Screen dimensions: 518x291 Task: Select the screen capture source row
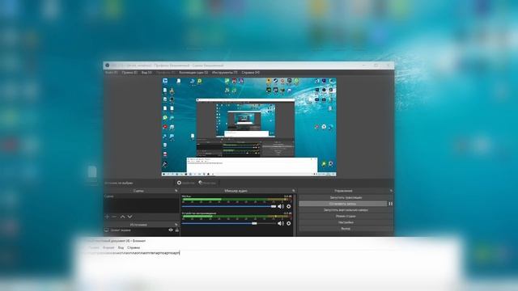pyautogui.click(x=142, y=230)
